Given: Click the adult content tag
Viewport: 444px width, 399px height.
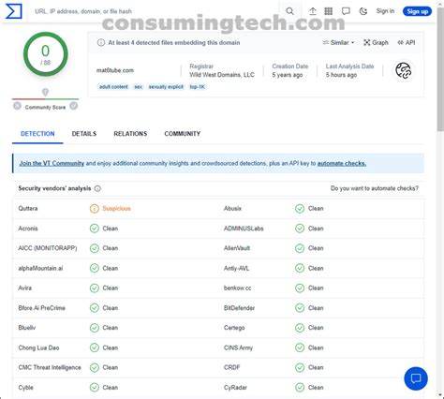Looking at the screenshot, I should 113,87.
